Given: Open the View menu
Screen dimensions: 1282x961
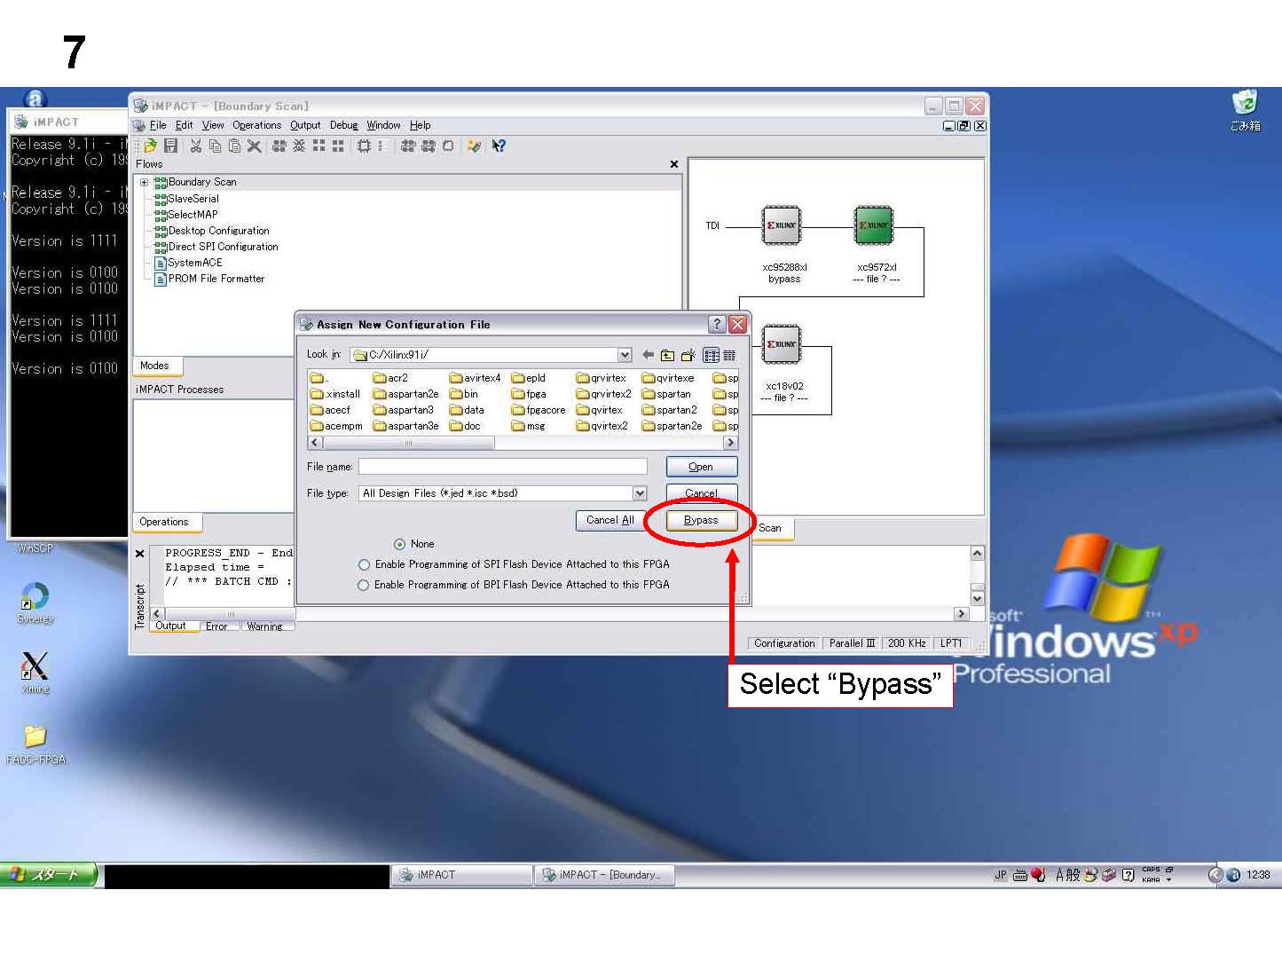Looking at the screenshot, I should pyautogui.click(x=213, y=125).
